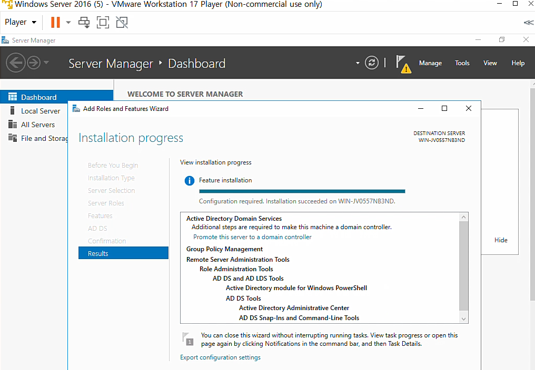Click the Features step in wizard sidebar

[100, 215]
